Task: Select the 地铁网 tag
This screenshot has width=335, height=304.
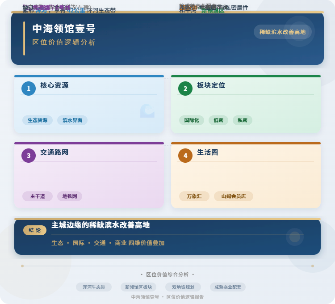Action: click(70, 196)
